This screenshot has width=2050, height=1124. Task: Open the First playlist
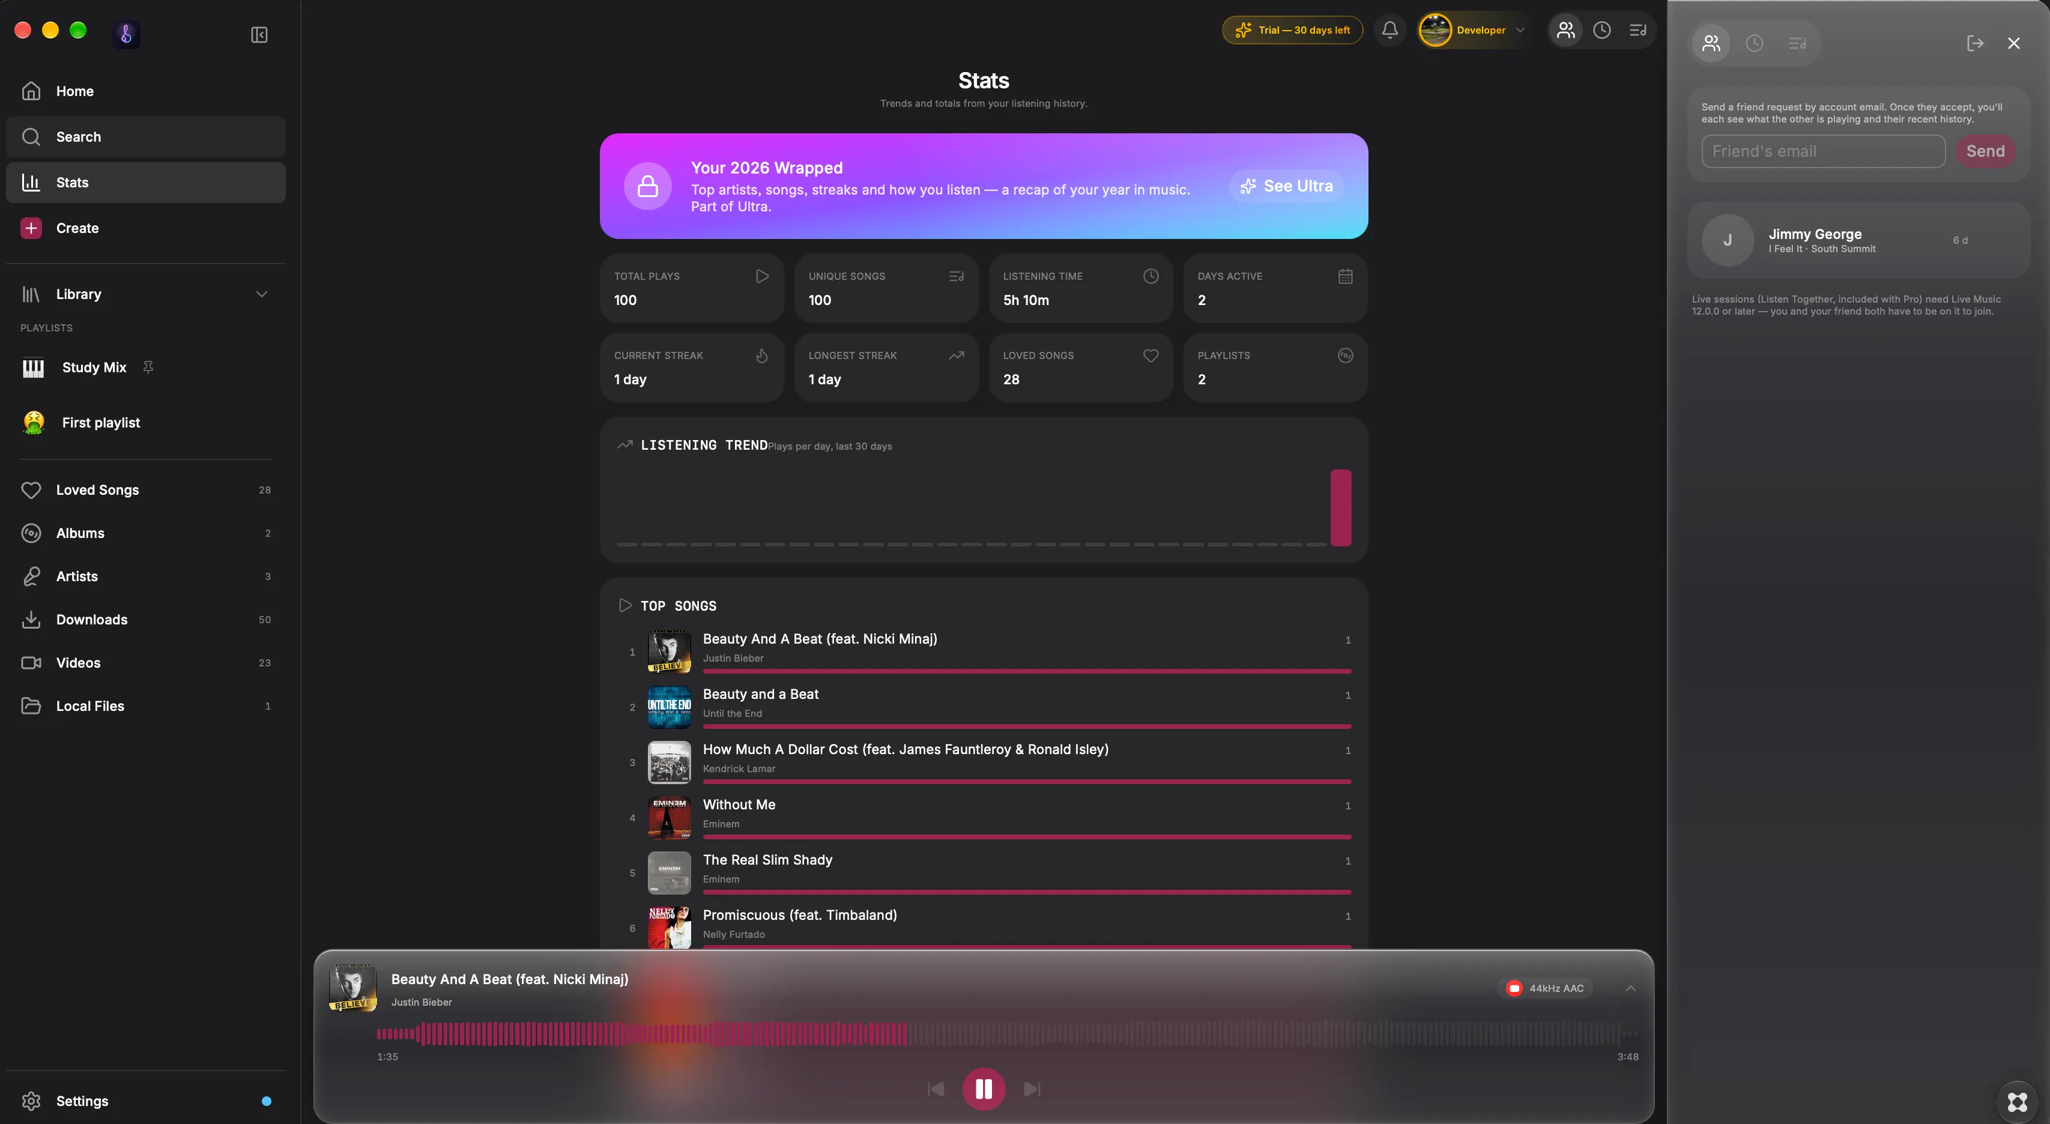[146, 423]
